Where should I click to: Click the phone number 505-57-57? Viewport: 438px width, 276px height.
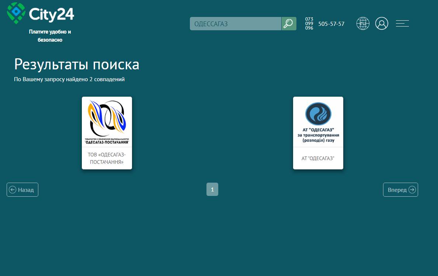point(331,24)
